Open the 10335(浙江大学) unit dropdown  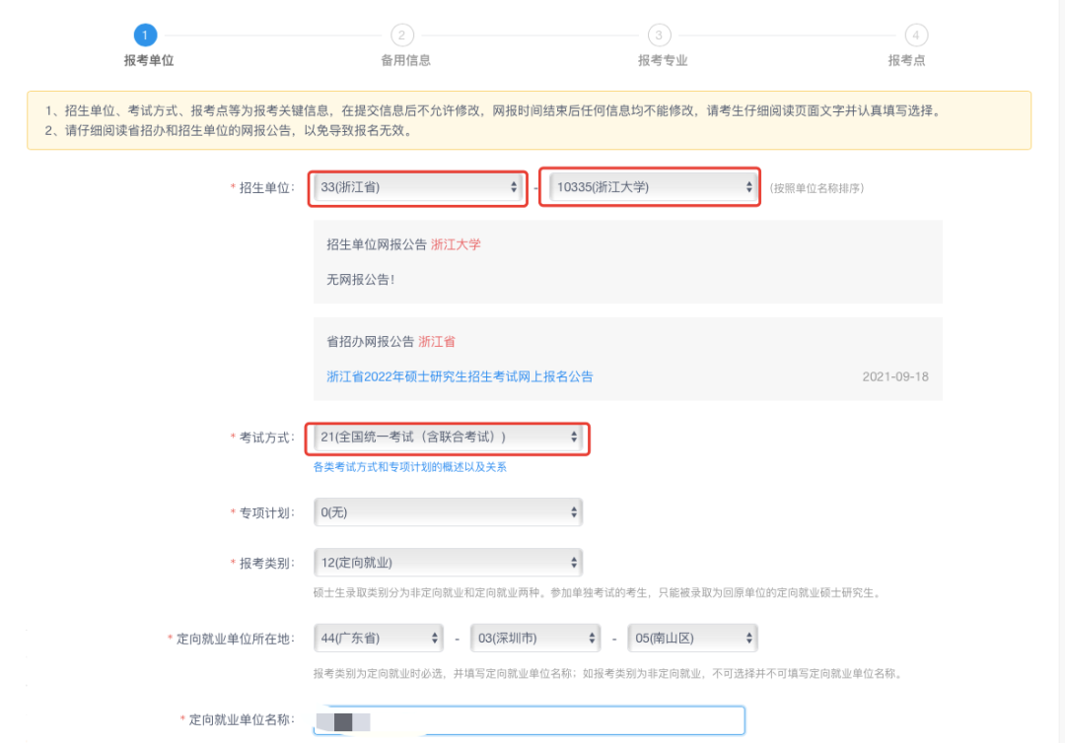[x=646, y=187]
